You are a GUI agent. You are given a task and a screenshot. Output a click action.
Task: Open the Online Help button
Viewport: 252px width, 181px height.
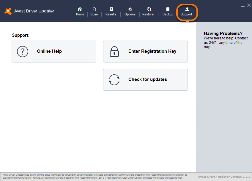point(54,52)
